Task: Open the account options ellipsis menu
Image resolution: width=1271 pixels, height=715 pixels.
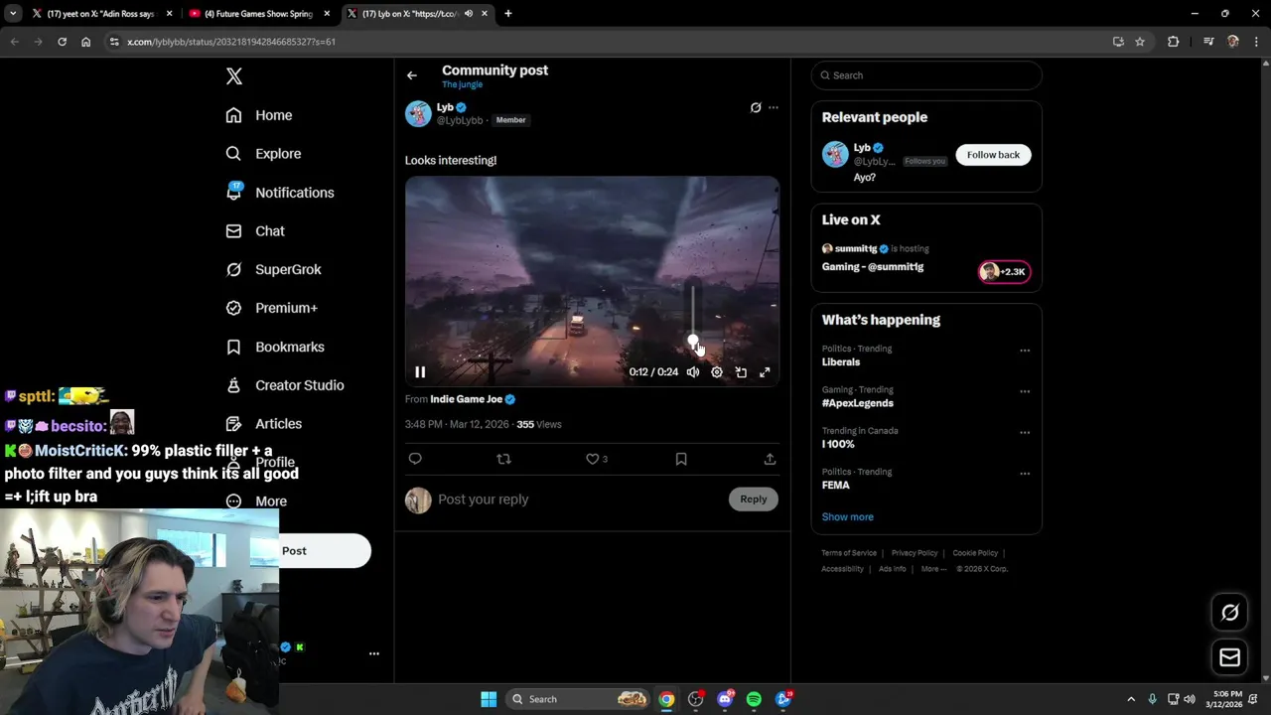Action: pos(374,653)
